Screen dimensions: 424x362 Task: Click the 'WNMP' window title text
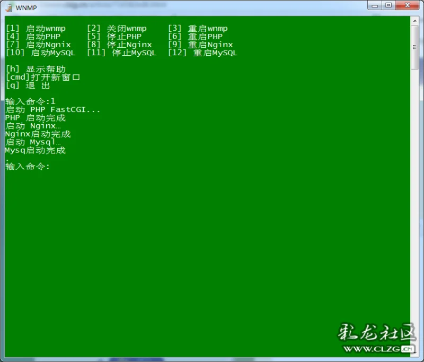tap(26, 8)
